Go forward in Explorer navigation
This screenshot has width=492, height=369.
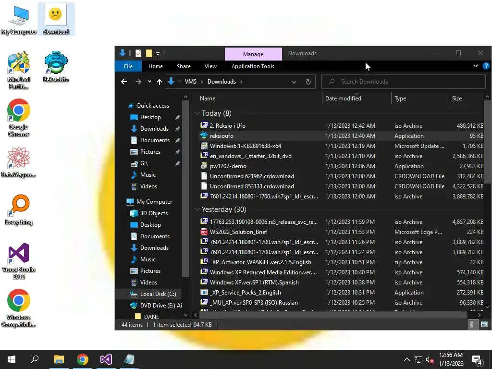(138, 82)
